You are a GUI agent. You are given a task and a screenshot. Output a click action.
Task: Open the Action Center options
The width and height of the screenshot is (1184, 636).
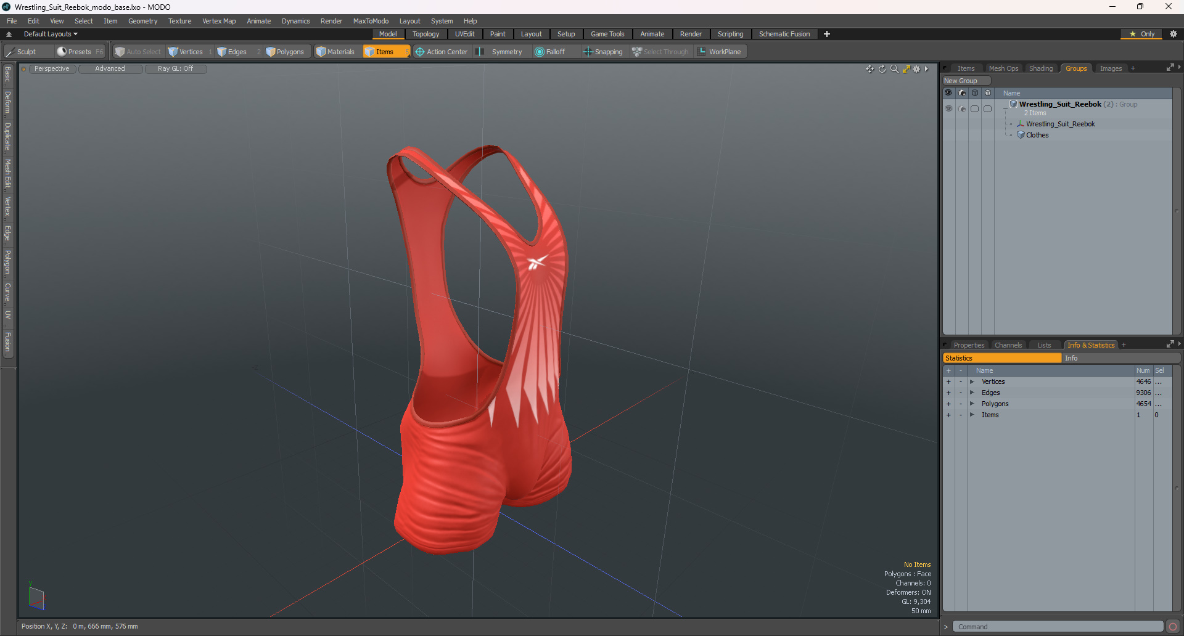point(442,52)
